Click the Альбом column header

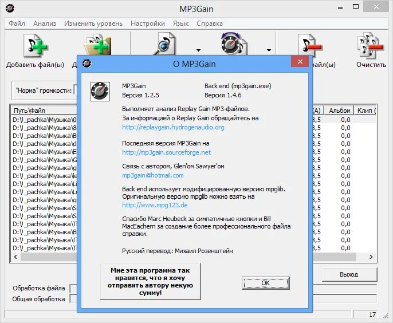(339, 111)
